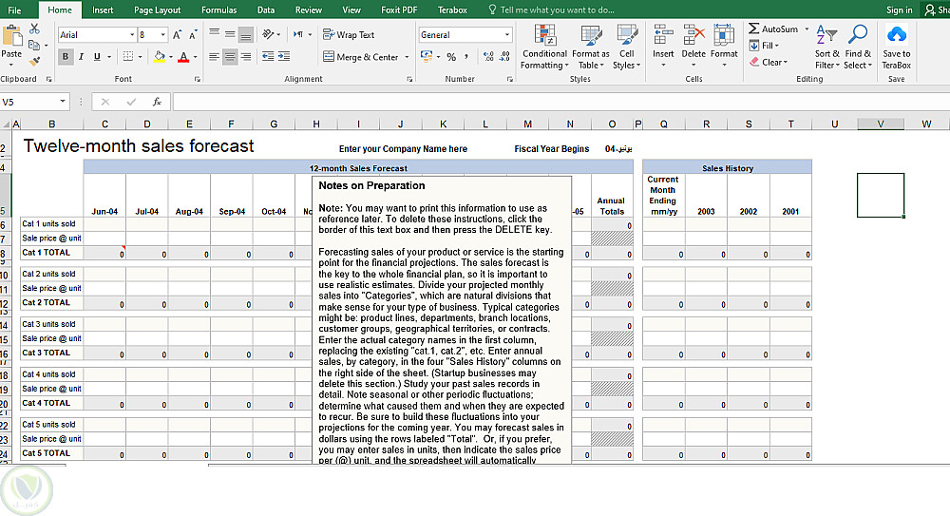Click the Merge & Center button
This screenshot has width=950, height=516.
tap(359, 57)
